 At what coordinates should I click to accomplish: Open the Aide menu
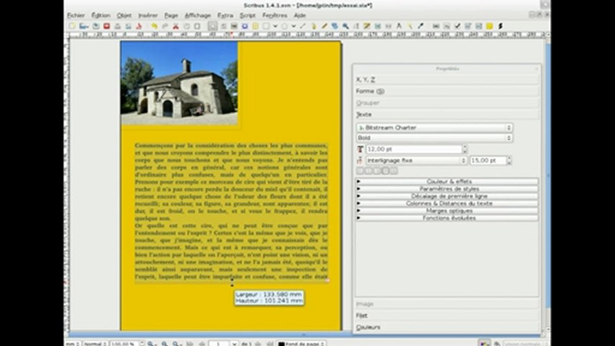coord(300,15)
